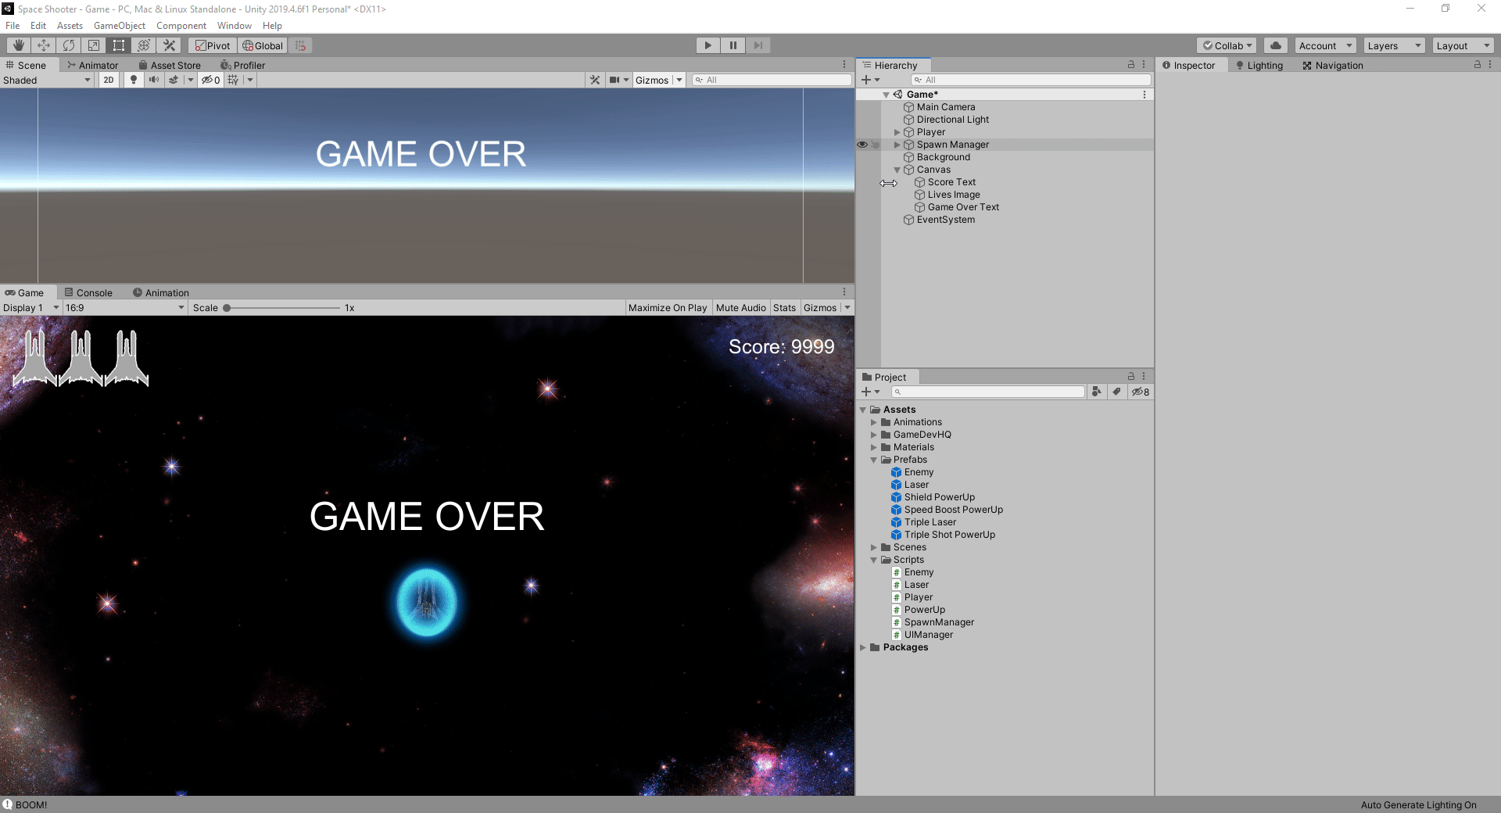This screenshot has width=1501, height=813.
Task: Lock the Hierarchy panel
Action: pos(1131,65)
